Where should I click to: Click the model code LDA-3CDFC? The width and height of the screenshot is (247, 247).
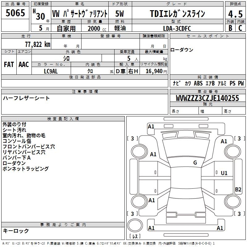tap(177, 28)
